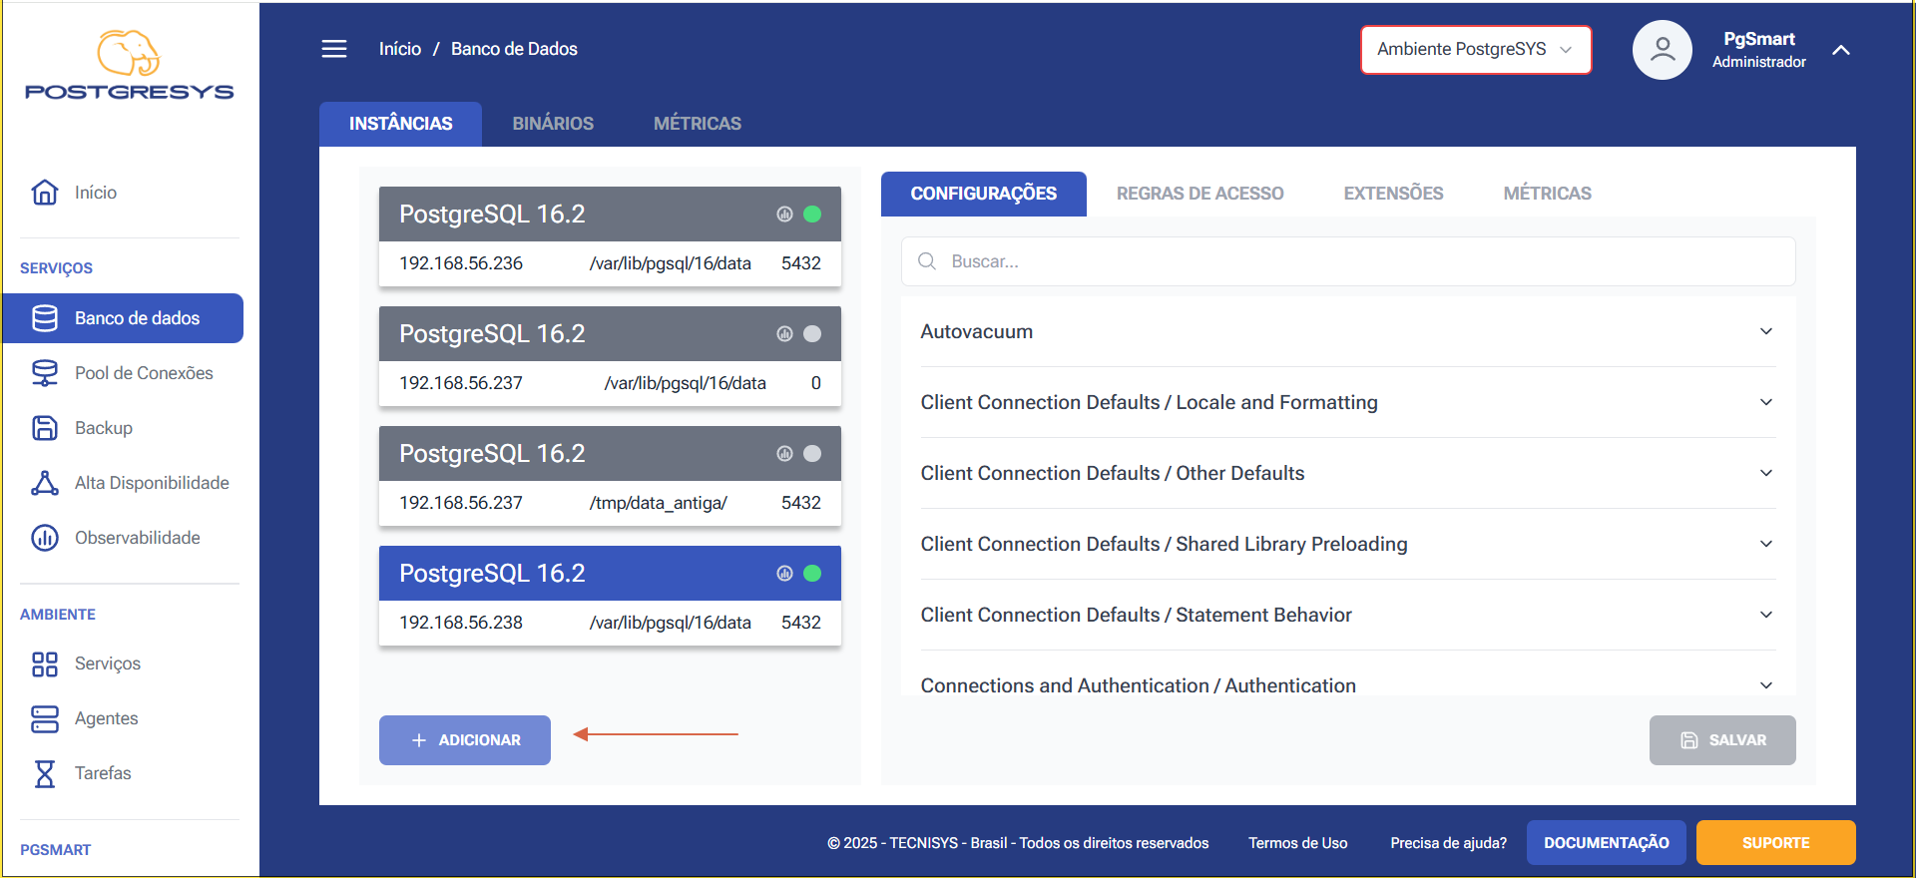Focus the Buscar search field

[x=1348, y=261]
